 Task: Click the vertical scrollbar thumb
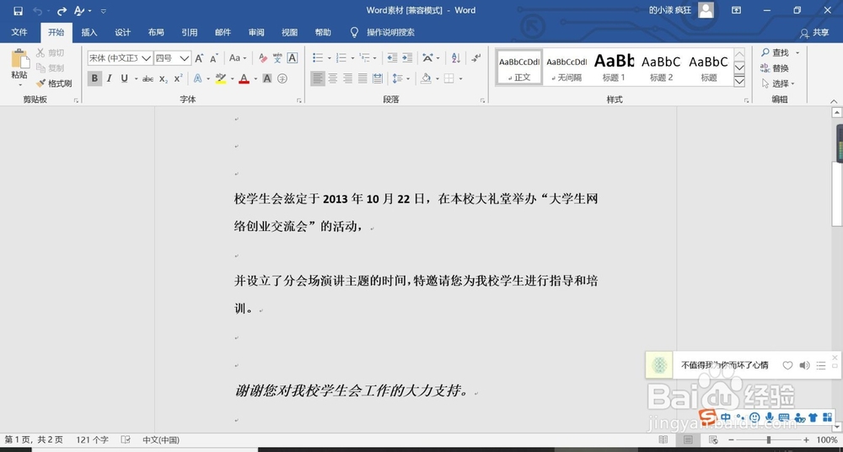pos(837,194)
